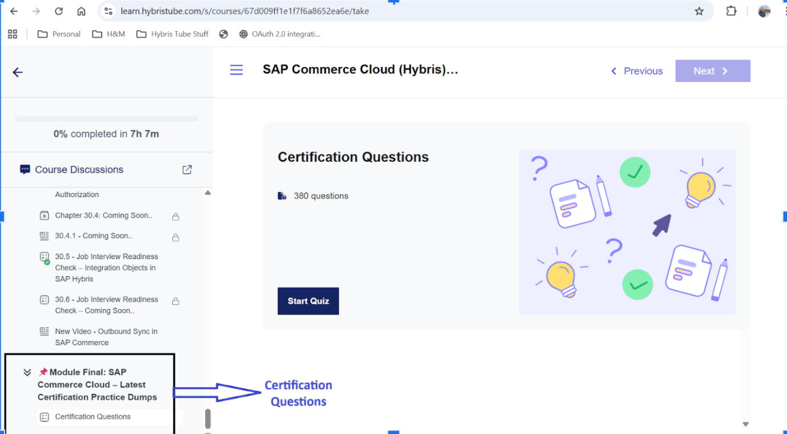Click the green completed badge on lesson 30.5
The width and height of the screenshot is (787, 434).
coord(47,263)
